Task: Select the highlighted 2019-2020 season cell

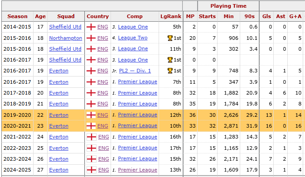Action: click(x=17, y=115)
